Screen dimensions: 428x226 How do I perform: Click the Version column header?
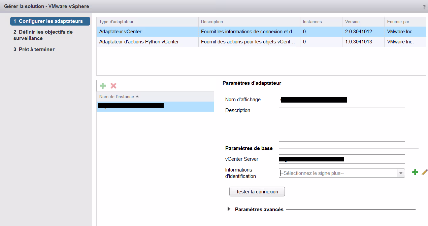click(x=363, y=22)
